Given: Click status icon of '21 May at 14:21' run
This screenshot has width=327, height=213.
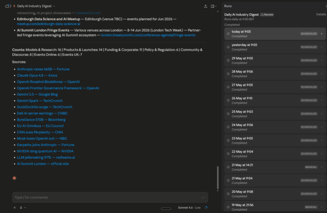Looking at the screenshot, I should (x=228, y=167).
